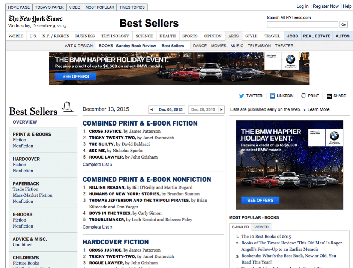The width and height of the screenshot is (353, 268).
Task: Open Complete List under combined fiction
Action: click(98, 165)
